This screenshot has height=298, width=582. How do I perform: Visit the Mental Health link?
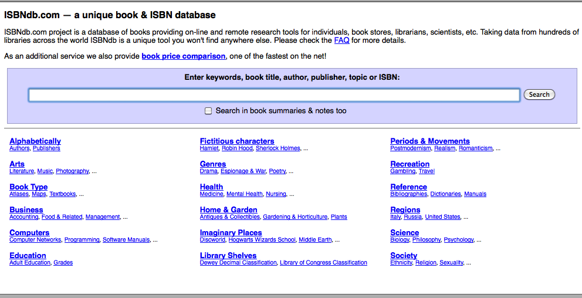click(x=245, y=194)
